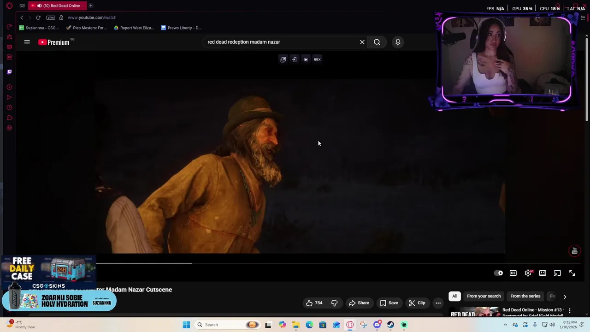Image resolution: width=590 pixels, height=332 pixels.
Task: Go back to the previous page
Action: pyautogui.click(x=22, y=18)
